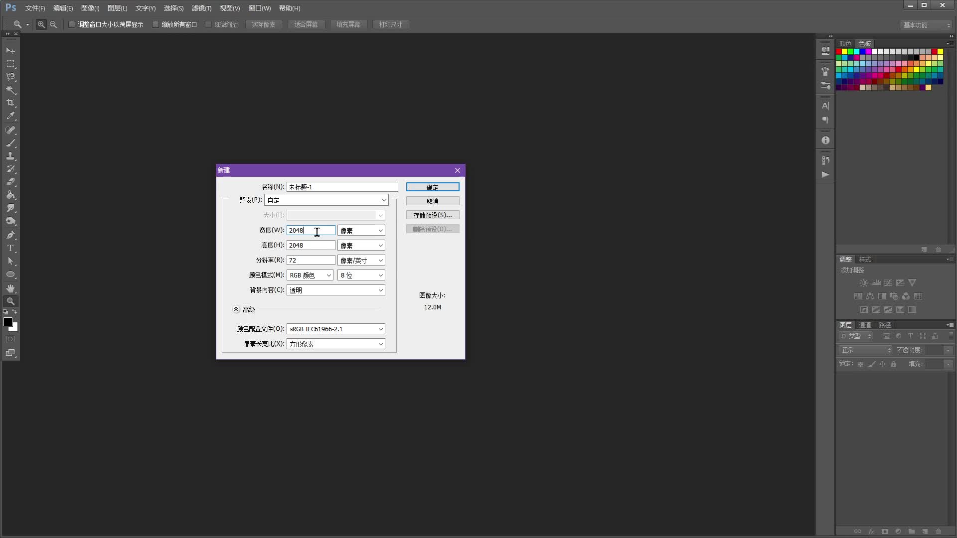
Task: Select the Move tool
Action: pos(10,51)
